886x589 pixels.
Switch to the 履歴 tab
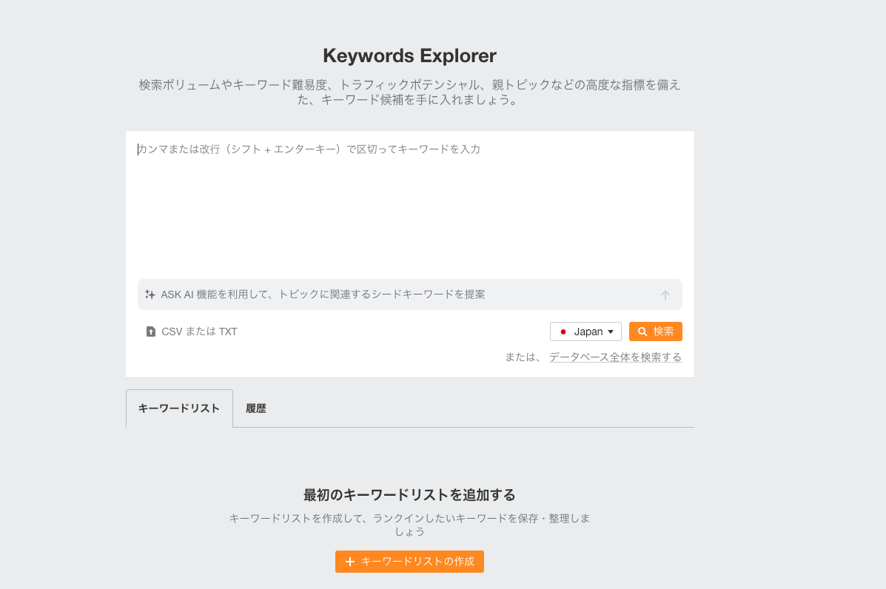[256, 408]
